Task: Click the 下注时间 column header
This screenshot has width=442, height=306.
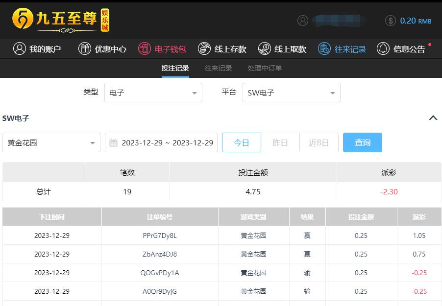Action: (x=52, y=217)
